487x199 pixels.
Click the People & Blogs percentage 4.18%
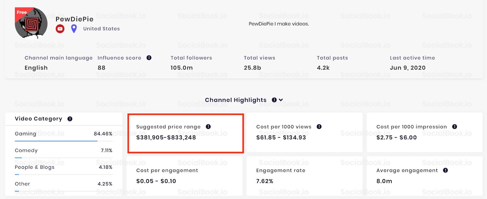click(105, 167)
